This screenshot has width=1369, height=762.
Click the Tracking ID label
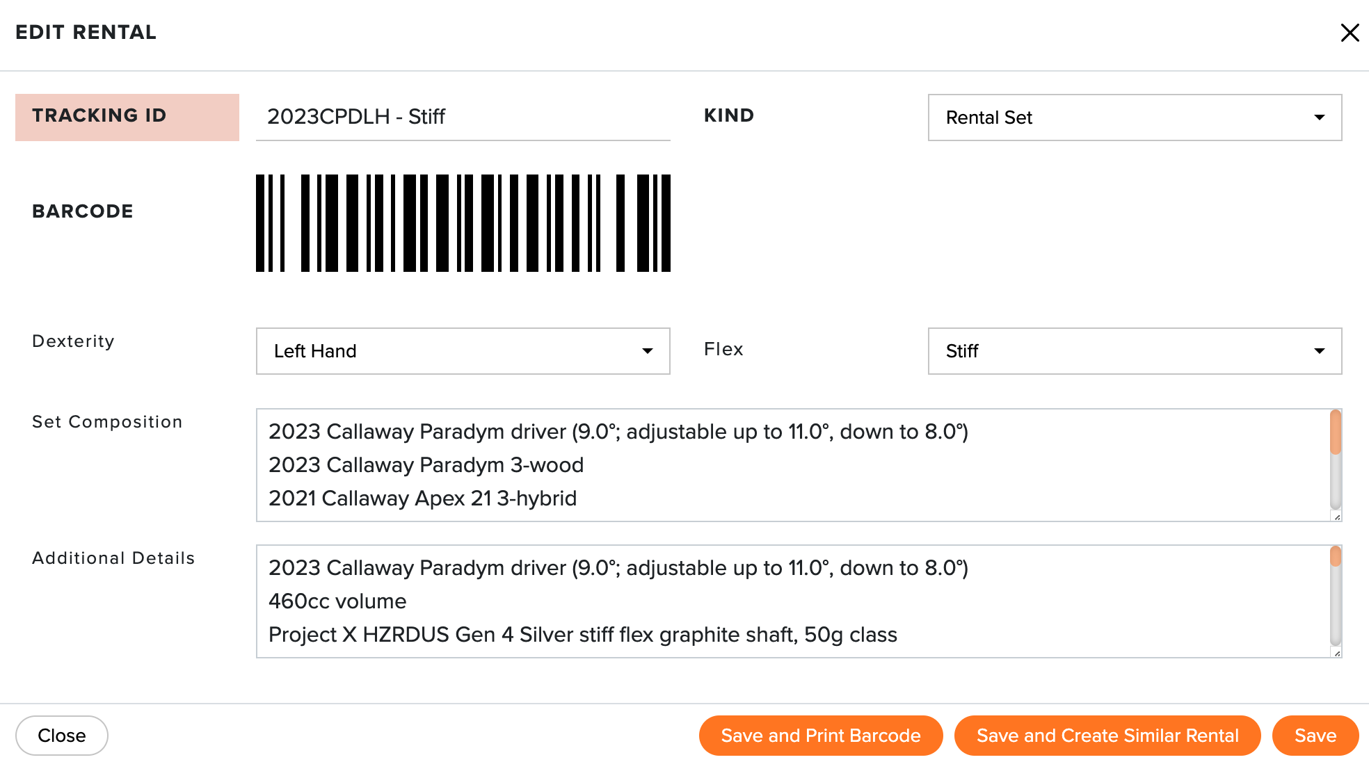99,115
